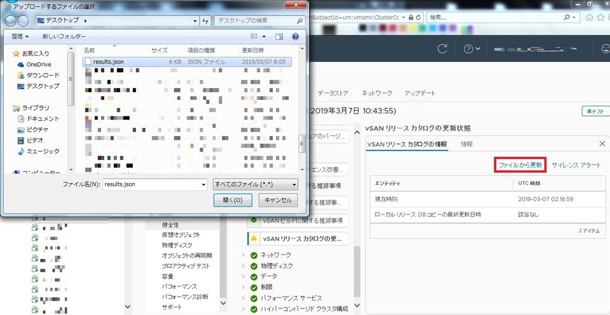Image resolution: width=610 pixels, height=315 pixels.
Task: Click vSphere refresh icon in header
Action: [443, 49]
